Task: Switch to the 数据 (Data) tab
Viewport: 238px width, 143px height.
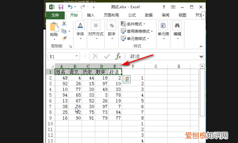Action: click(x=149, y=15)
